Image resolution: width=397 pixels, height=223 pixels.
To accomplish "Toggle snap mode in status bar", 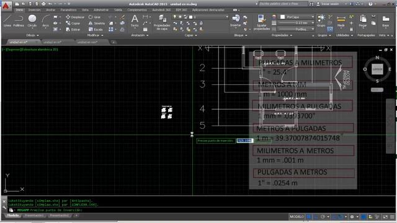I will click(316, 217).
